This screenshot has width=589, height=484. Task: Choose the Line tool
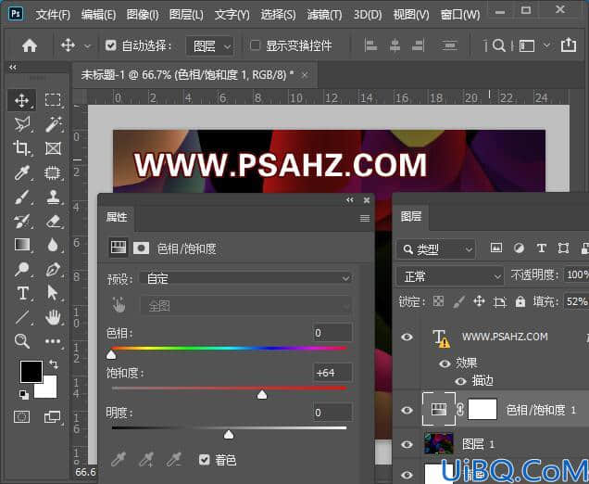[x=22, y=317]
